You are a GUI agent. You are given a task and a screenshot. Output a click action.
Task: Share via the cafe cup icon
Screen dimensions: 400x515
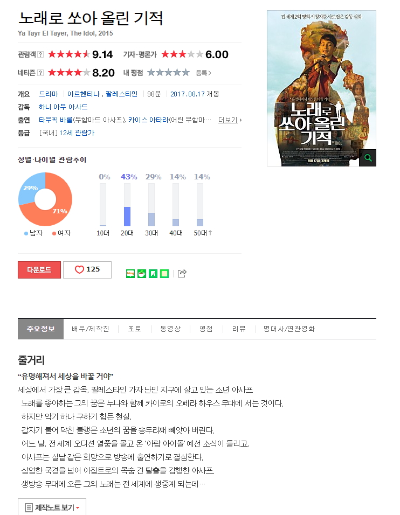pyautogui.click(x=142, y=274)
